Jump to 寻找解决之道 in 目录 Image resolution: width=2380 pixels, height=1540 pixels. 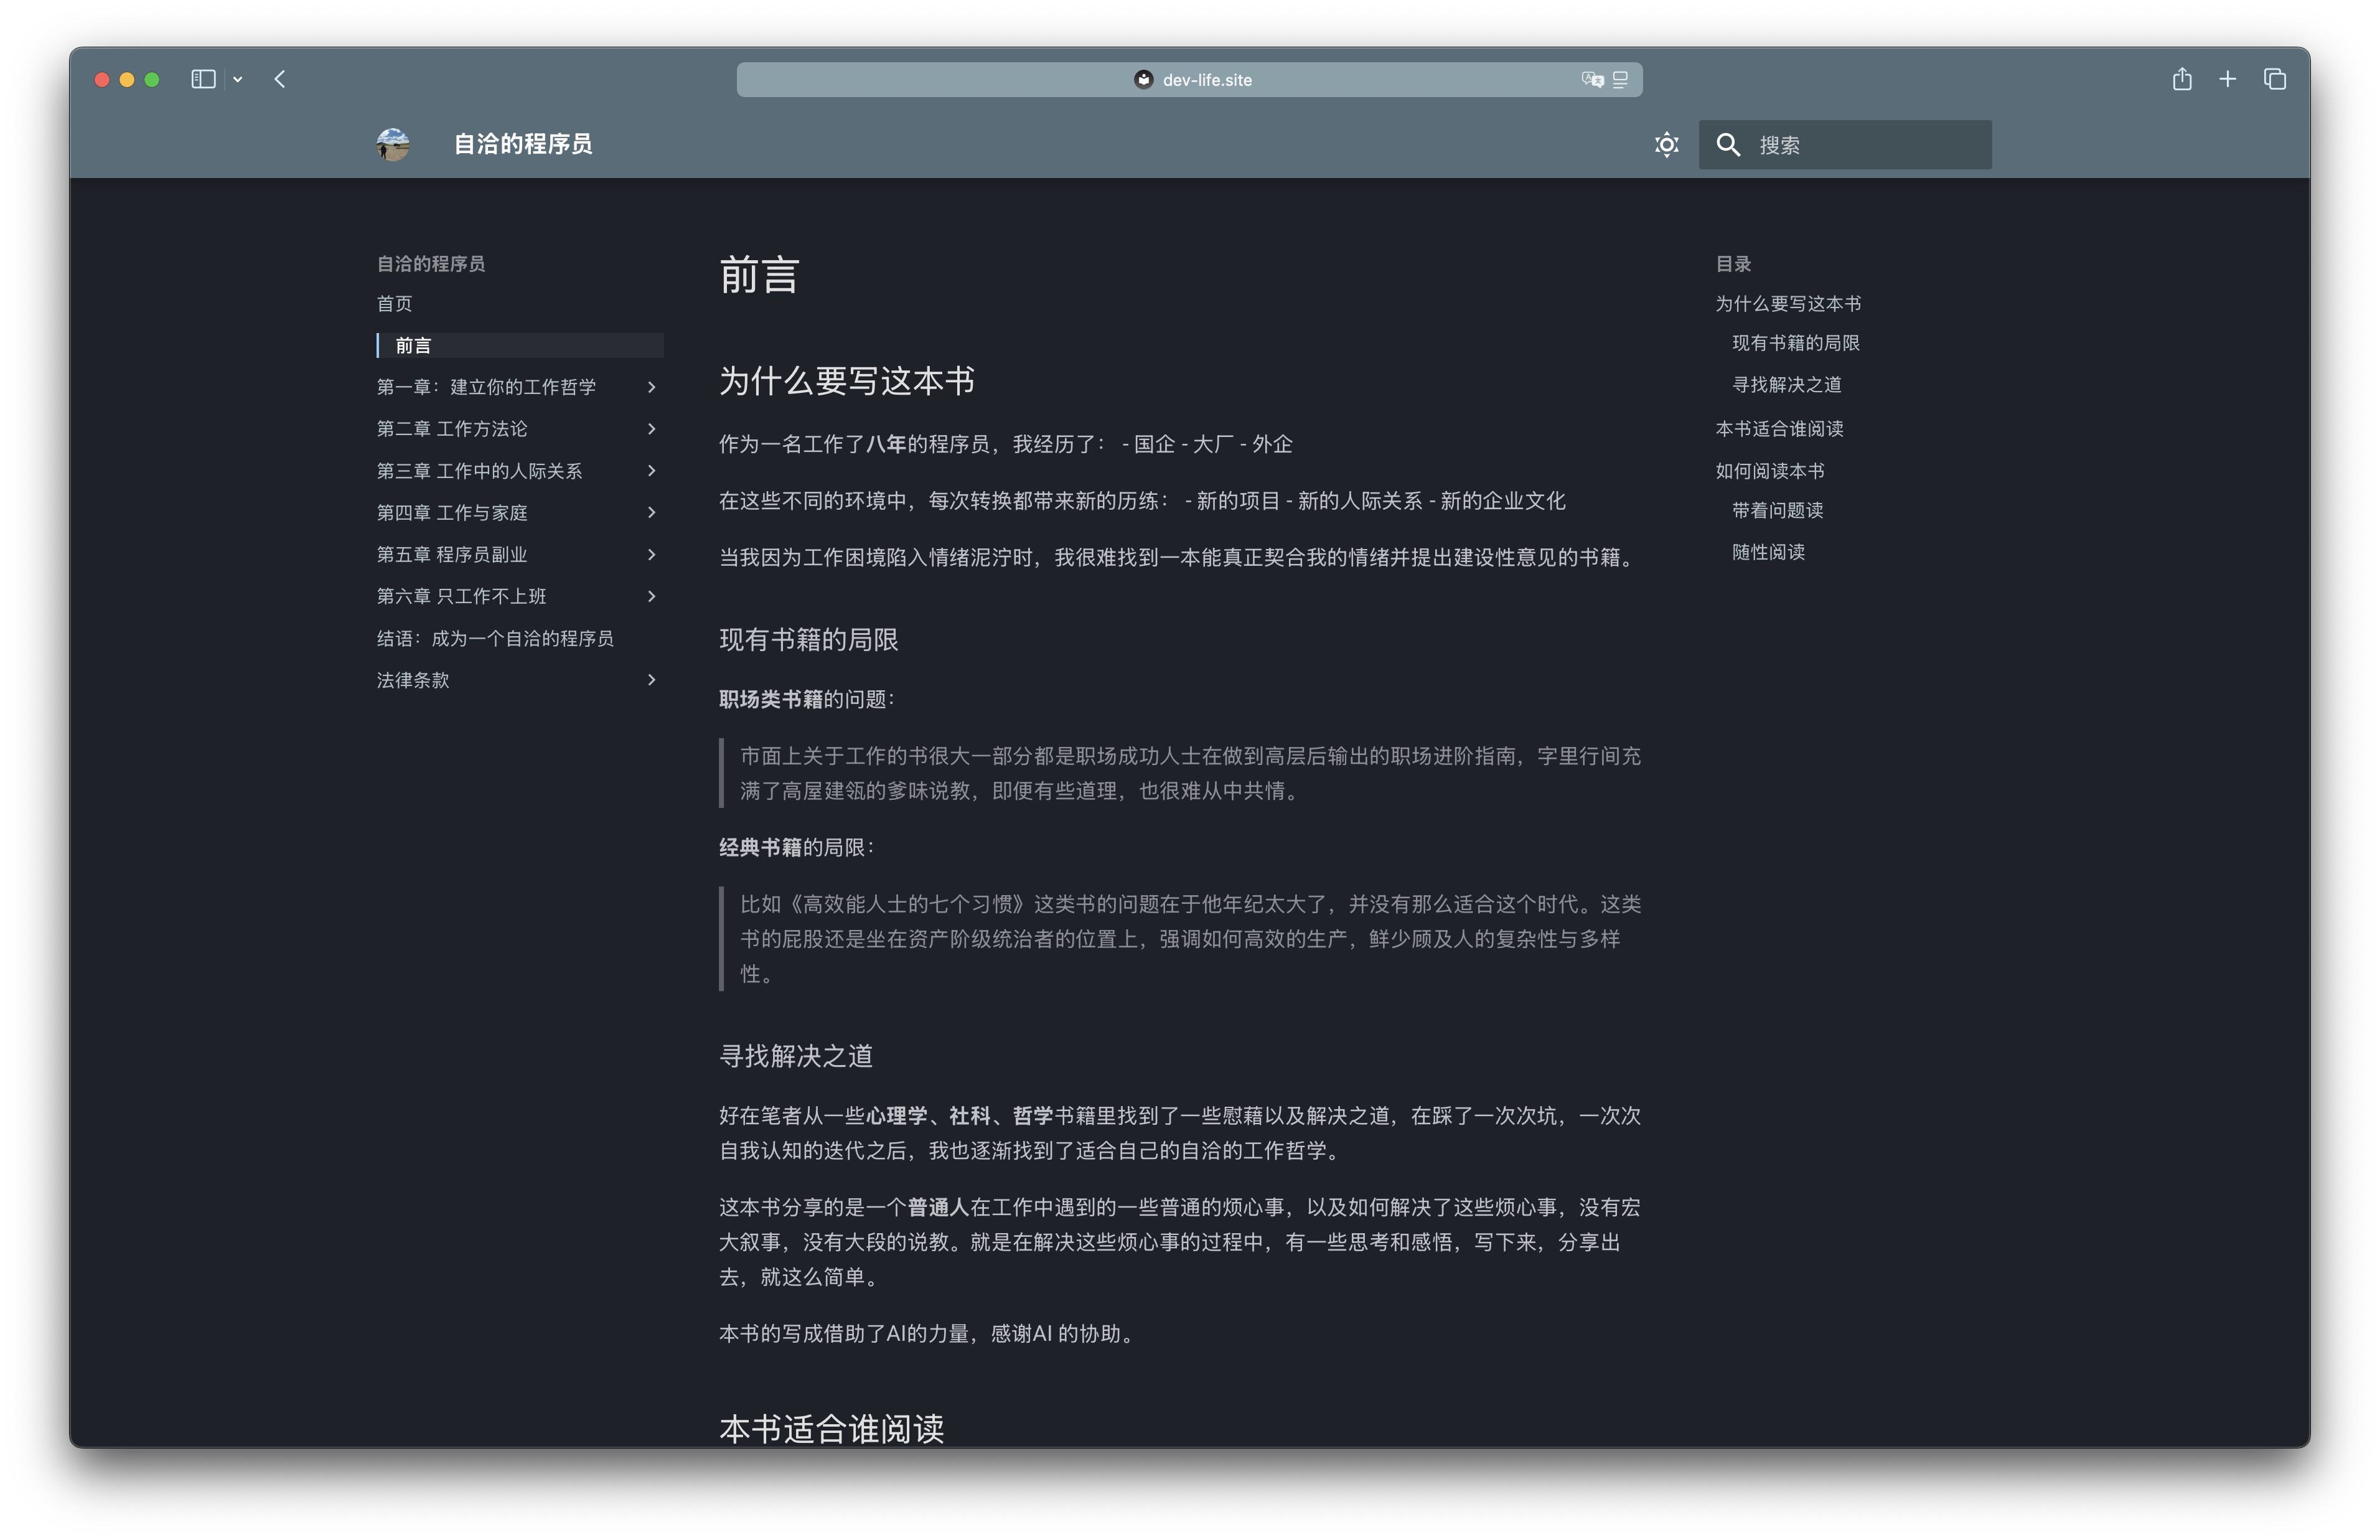pos(1786,385)
